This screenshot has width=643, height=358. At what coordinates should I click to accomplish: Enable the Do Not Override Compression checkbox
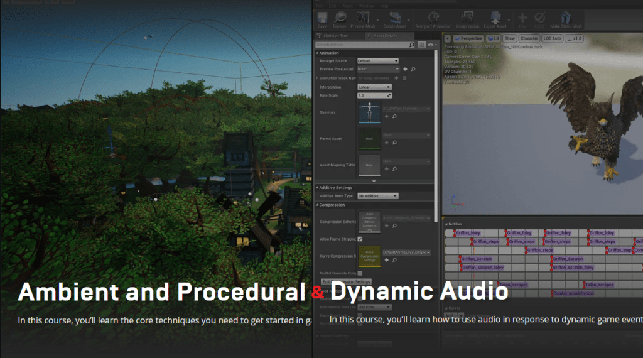click(x=360, y=273)
